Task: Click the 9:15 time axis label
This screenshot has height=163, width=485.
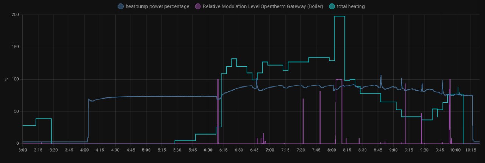Action: (409, 150)
